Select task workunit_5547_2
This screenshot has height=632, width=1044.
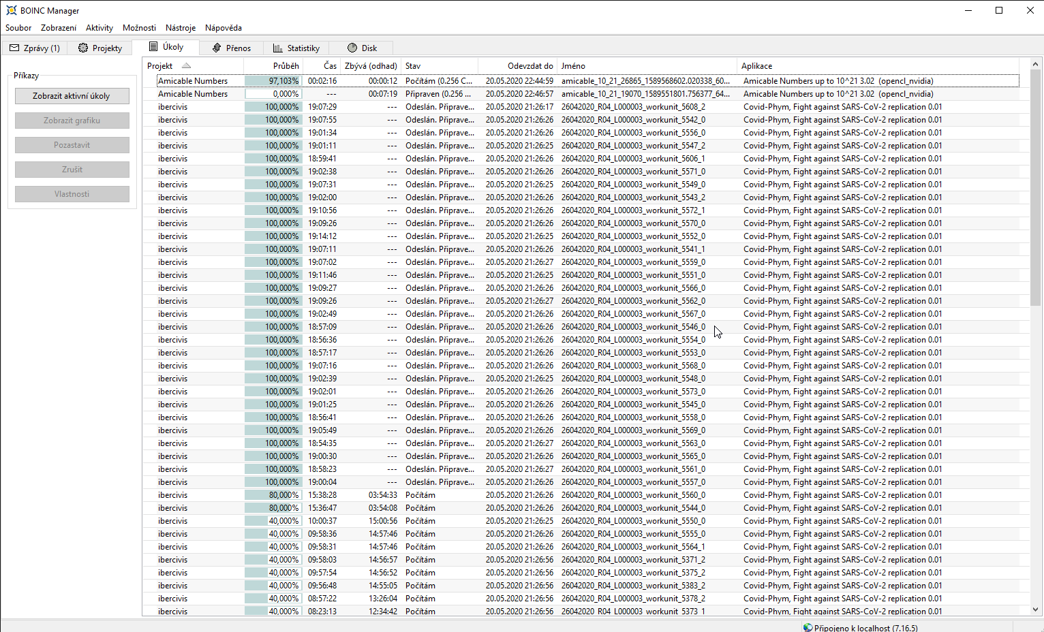coord(633,146)
